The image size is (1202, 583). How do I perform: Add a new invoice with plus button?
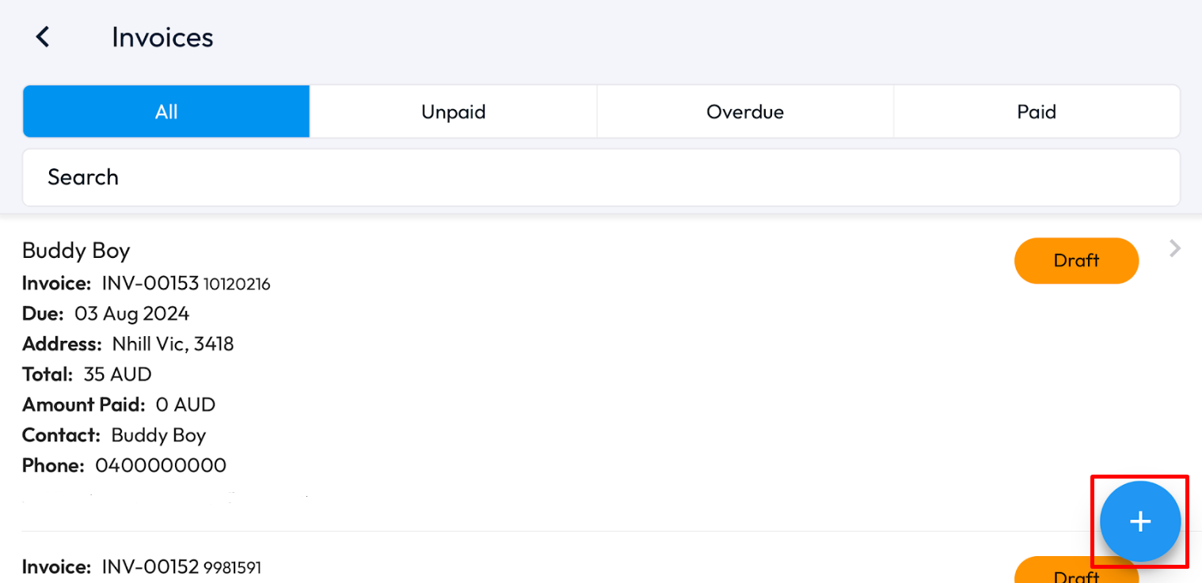pos(1140,521)
